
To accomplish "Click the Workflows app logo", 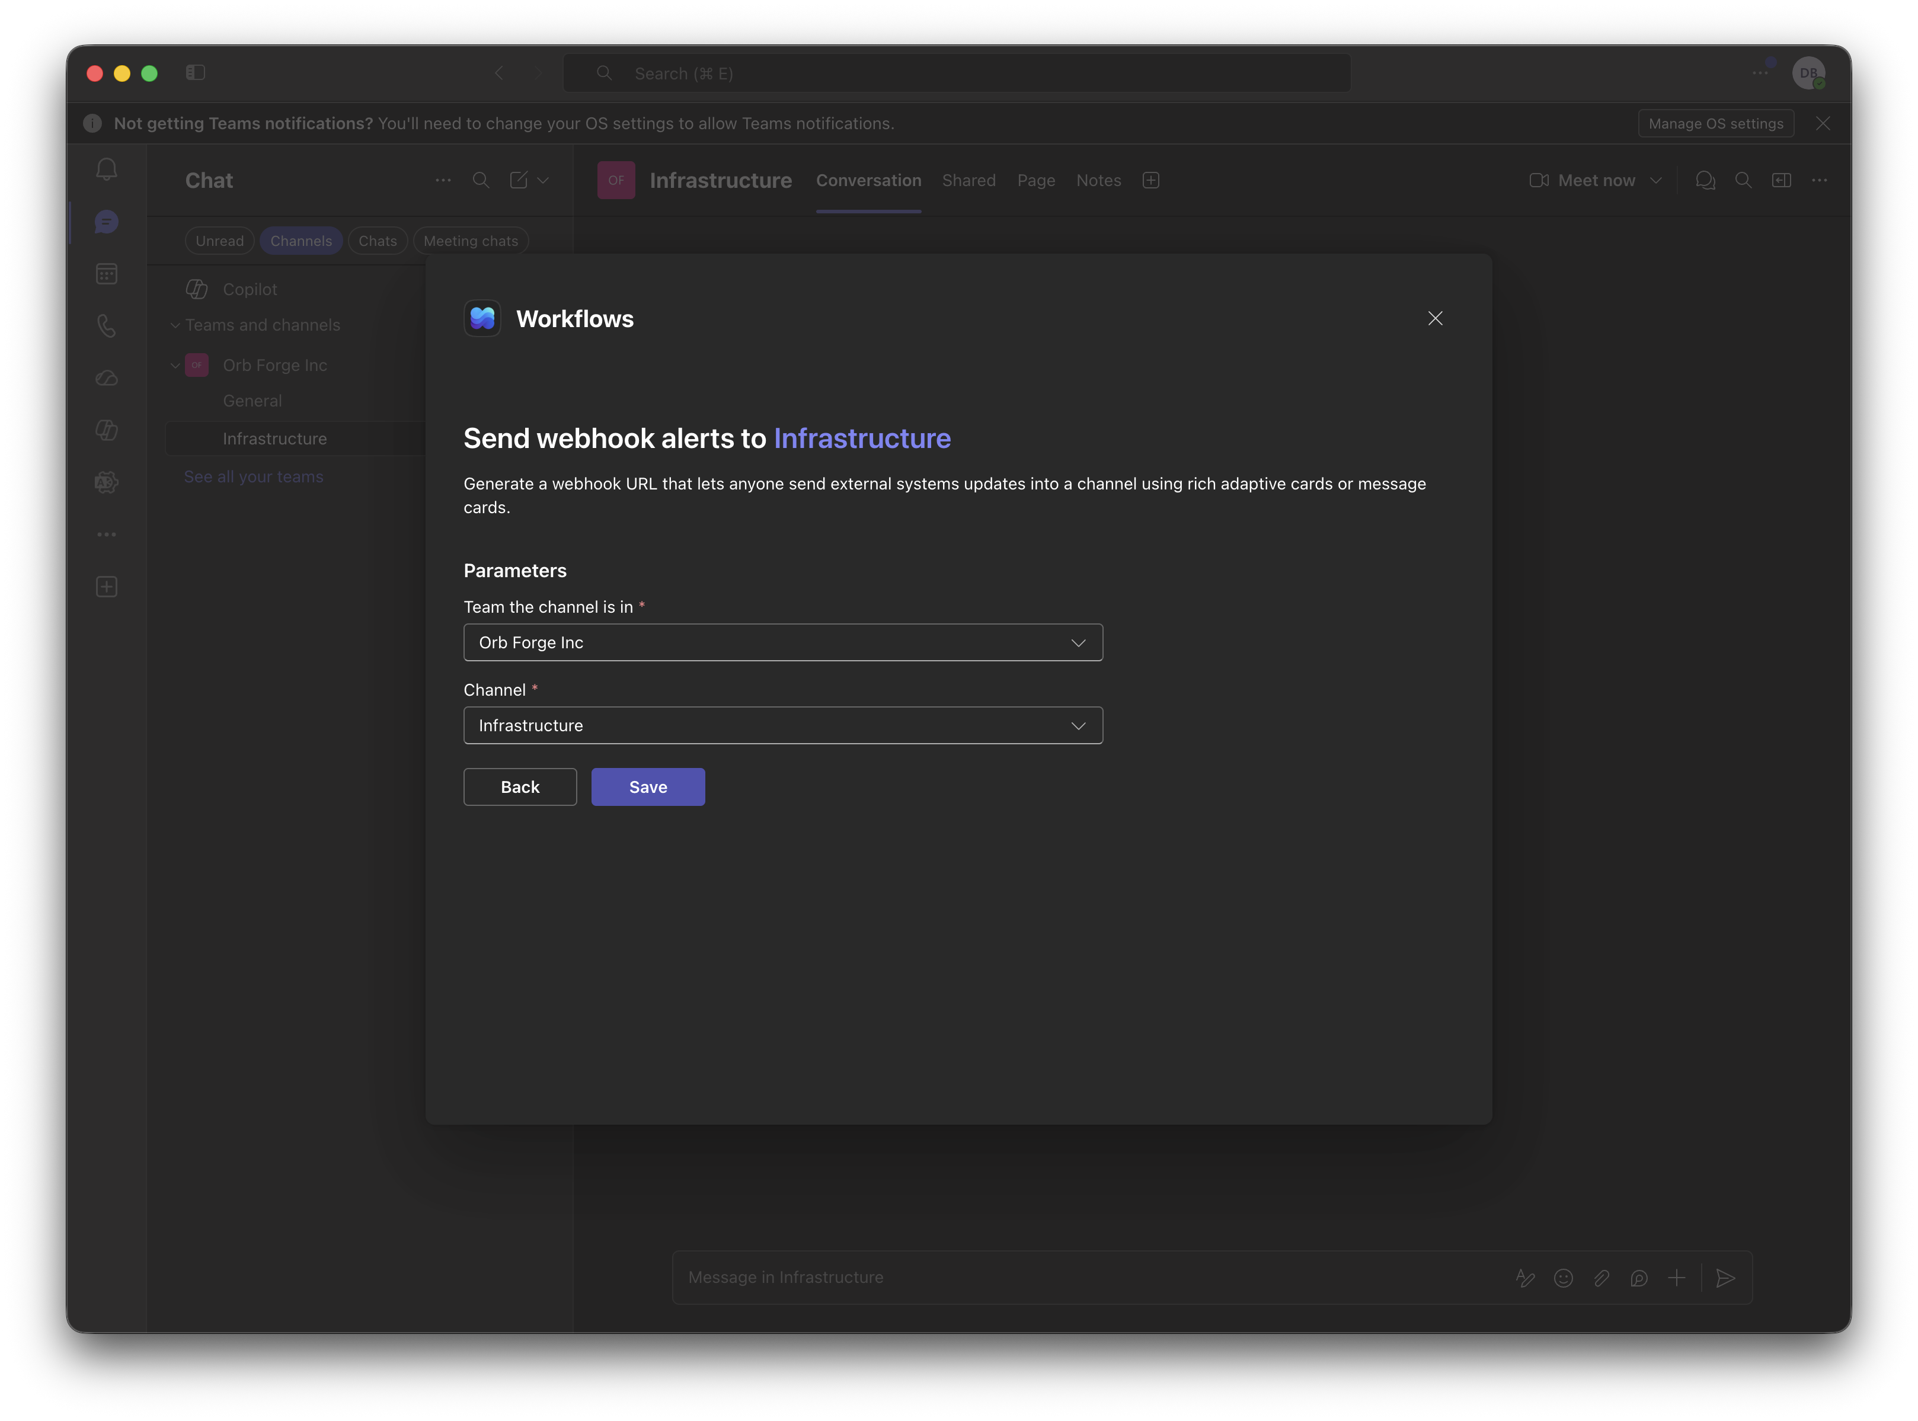I will [482, 318].
